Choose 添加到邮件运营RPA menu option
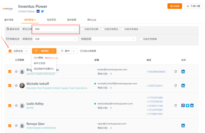The height and width of the screenshot is (133, 205). (44, 69)
